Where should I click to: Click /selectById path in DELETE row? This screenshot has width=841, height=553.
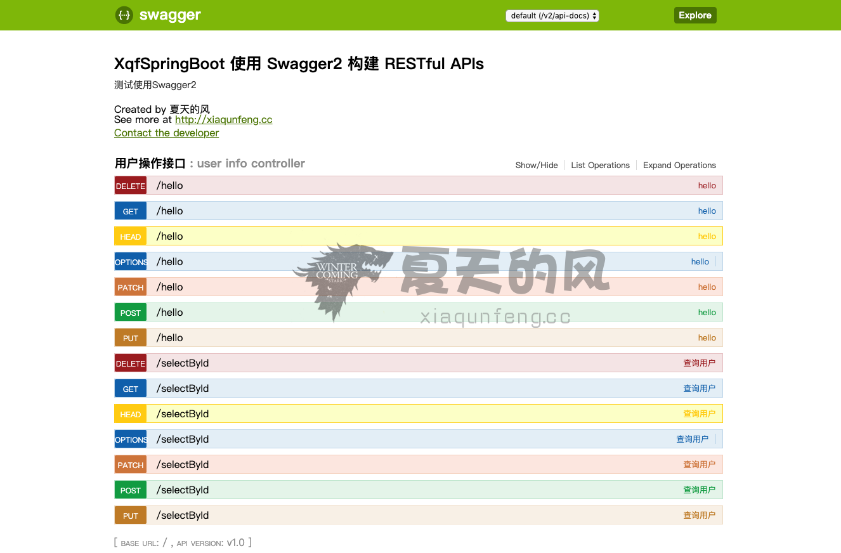click(183, 363)
